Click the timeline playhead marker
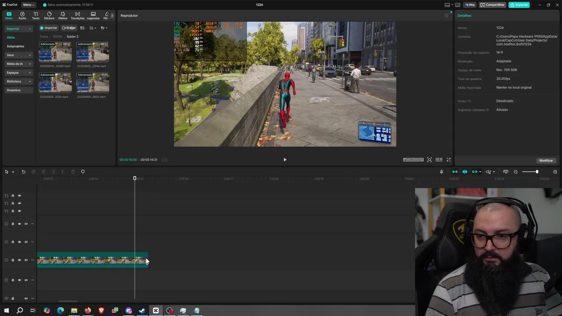562x316 pixels. (135, 178)
